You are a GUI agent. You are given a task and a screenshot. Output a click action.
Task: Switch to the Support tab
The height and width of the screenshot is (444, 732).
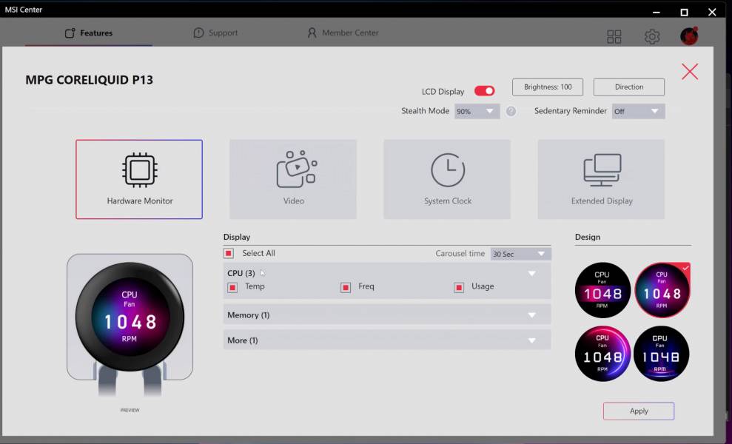[x=215, y=33]
